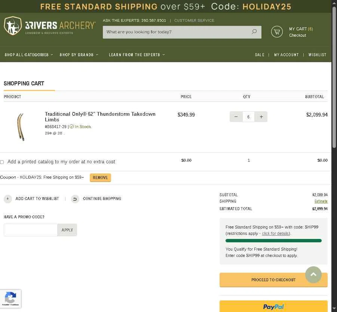This screenshot has width=337, height=312.
Task: Click the experts phone number 260.587.9501
Action: coord(153,21)
